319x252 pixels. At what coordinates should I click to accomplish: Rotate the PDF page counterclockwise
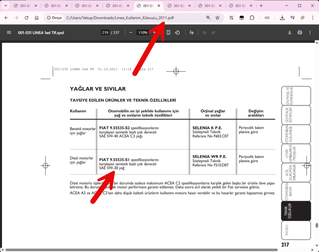tap(177, 32)
